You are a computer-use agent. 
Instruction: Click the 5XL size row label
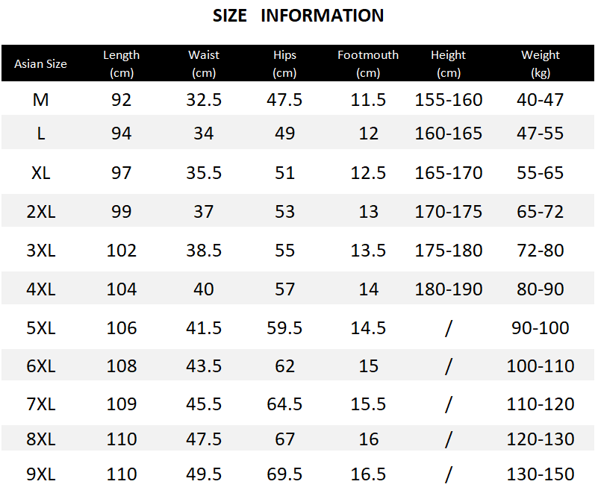tap(41, 327)
